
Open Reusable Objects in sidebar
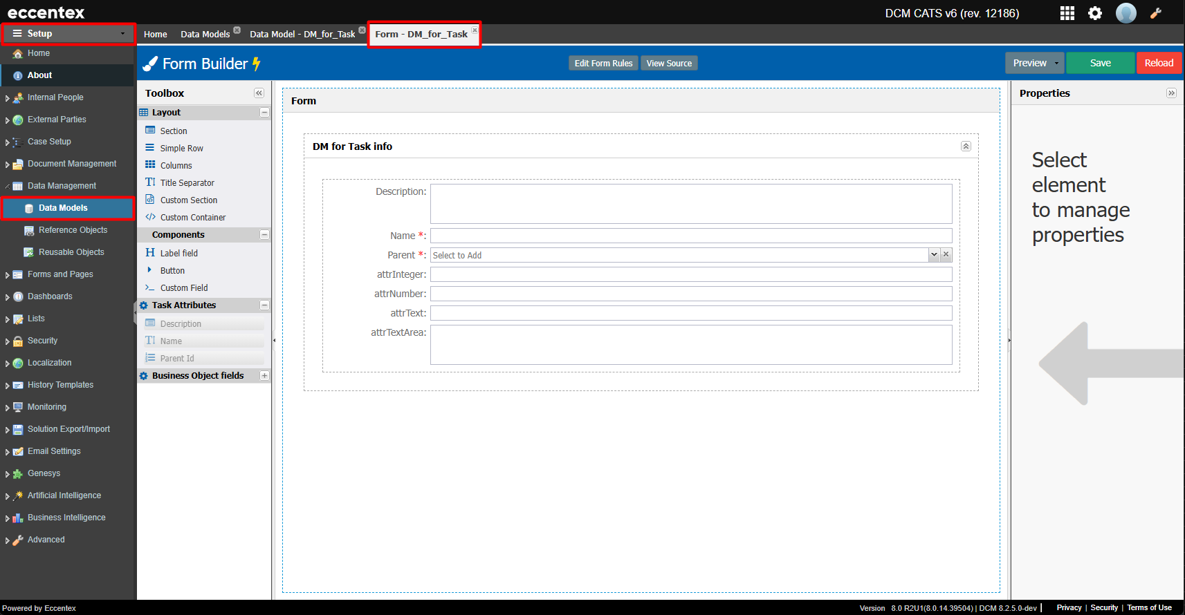coord(71,252)
